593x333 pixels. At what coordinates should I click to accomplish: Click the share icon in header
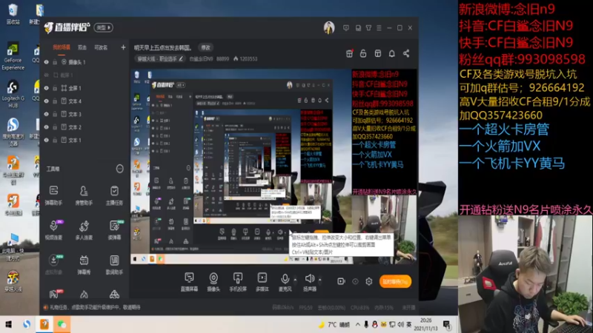pos(406,53)
